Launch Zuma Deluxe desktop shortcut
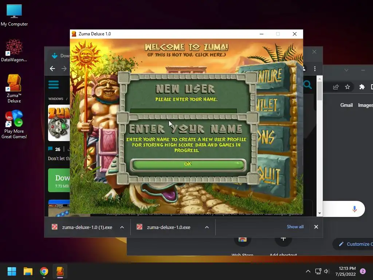The height and width of the screenshot is (280, 373). click(14, 89)
